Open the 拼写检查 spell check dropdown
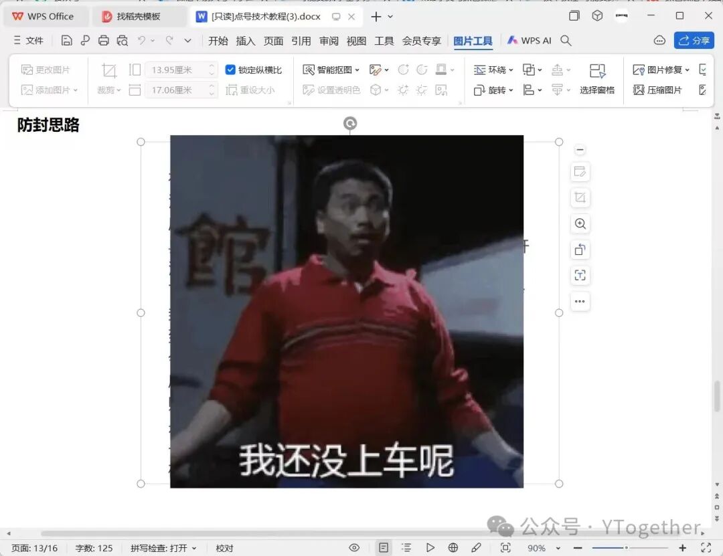 point(194,548)
